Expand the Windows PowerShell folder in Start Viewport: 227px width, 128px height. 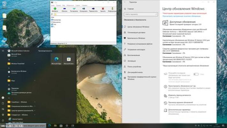tap(19, 63)
